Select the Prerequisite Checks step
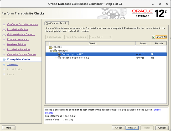 [x=19, y=59]
